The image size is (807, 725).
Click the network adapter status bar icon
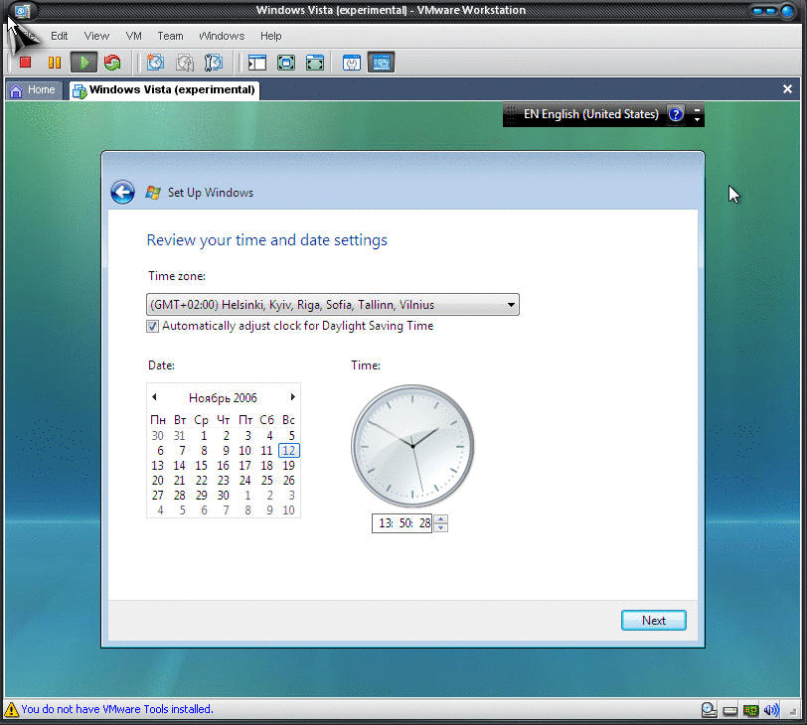pyautogui.click(x=751, y=711)
